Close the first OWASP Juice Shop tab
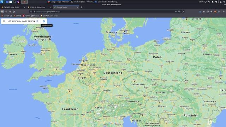 tap(24, 7)
